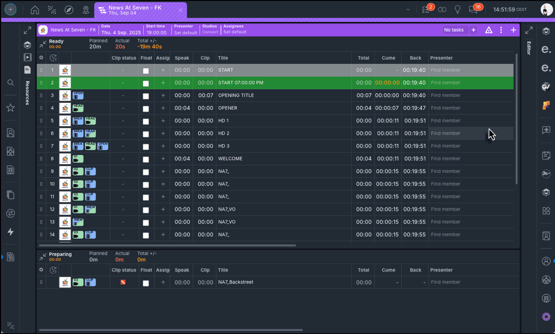Select the compass navigation icon in the top bar

(69, 10)
